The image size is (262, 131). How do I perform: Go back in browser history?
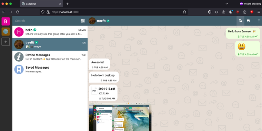4,12
